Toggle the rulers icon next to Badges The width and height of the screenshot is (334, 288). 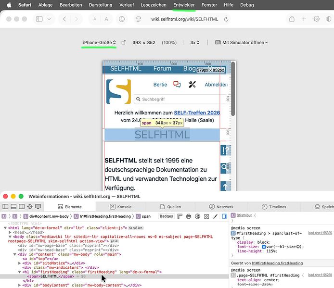coord(180,216)
